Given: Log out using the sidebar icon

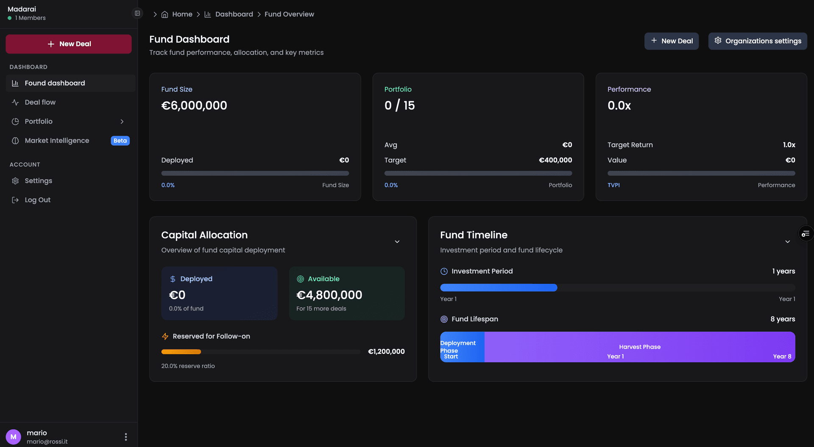Looking at the screenshot, I should tap(15, 200).
